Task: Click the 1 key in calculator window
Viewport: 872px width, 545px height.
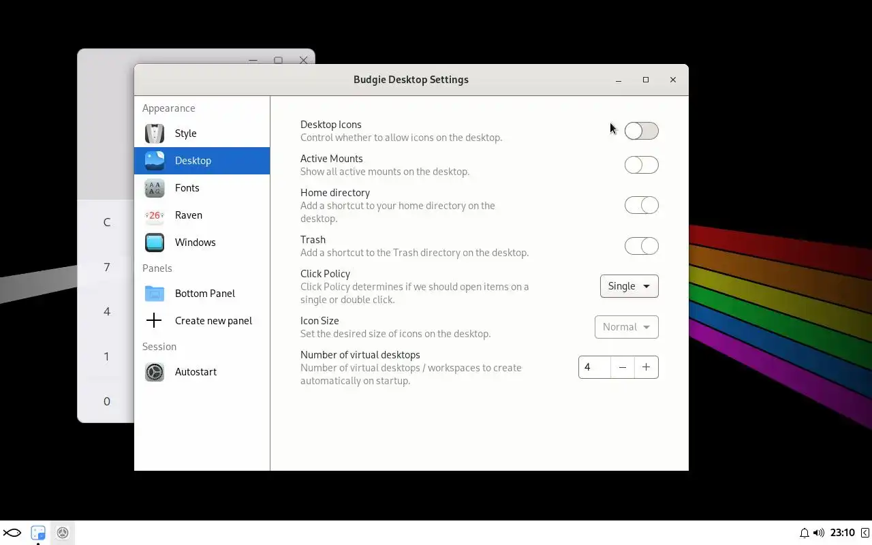Action: (x=107, y=356)
